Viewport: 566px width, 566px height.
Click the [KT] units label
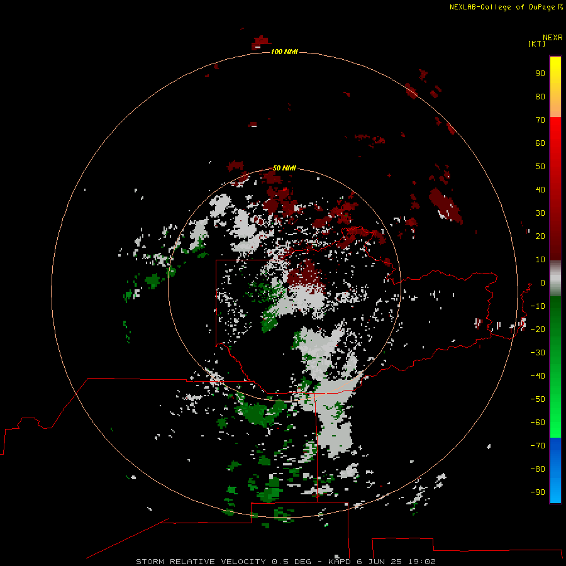tap(537, 43)
